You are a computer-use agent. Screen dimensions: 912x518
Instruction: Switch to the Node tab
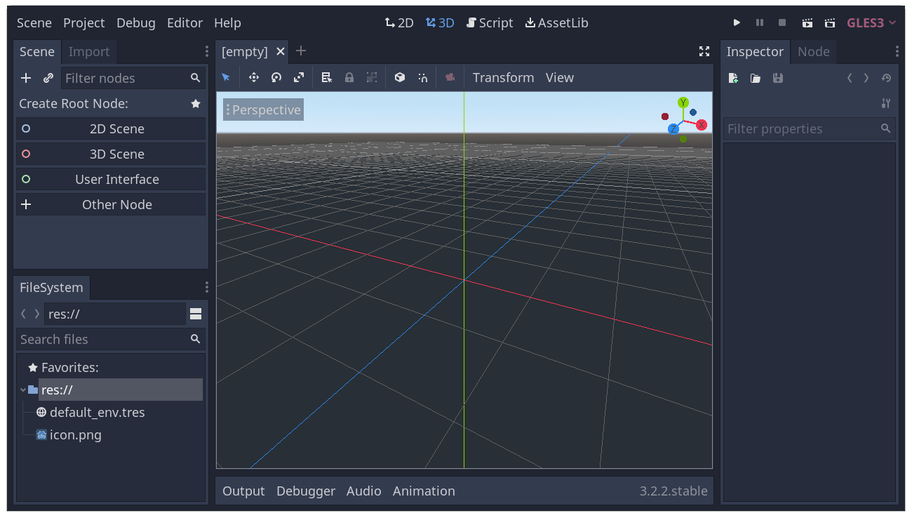point(814,51)
